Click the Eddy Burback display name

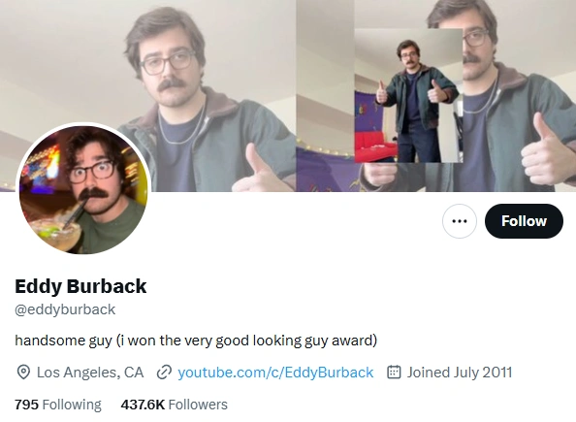pyautogui.click(x=80, y=286)
